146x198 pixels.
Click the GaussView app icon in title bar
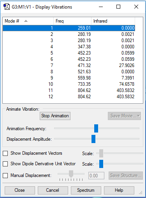[x=7, y=7]
